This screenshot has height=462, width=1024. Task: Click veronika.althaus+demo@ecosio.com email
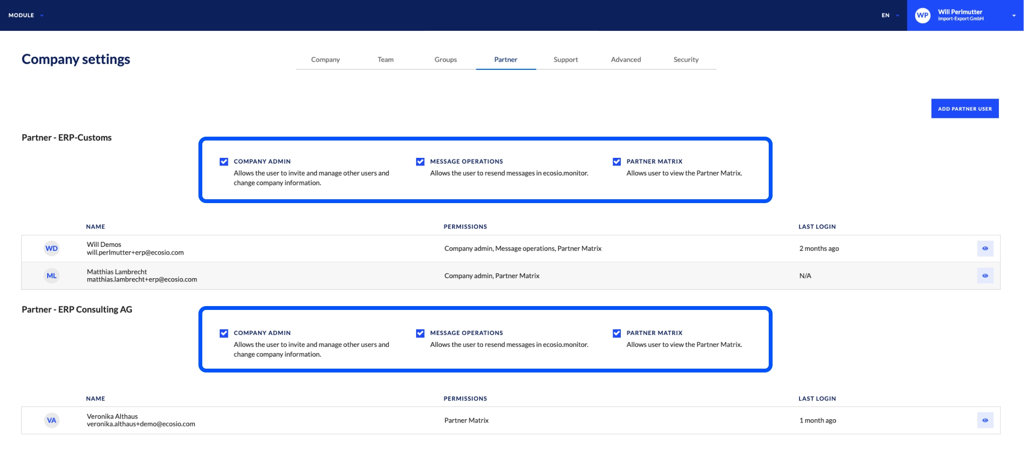[x=141, y=424]
